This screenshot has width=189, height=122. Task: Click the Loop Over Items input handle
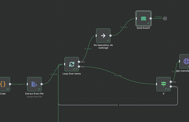[x=64, y=64]
